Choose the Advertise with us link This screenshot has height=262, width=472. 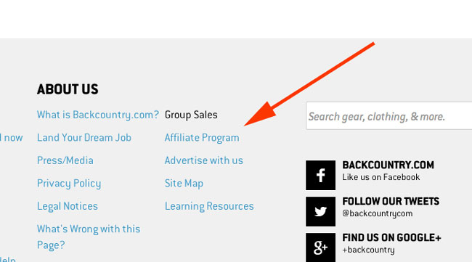tap(203, 160)
